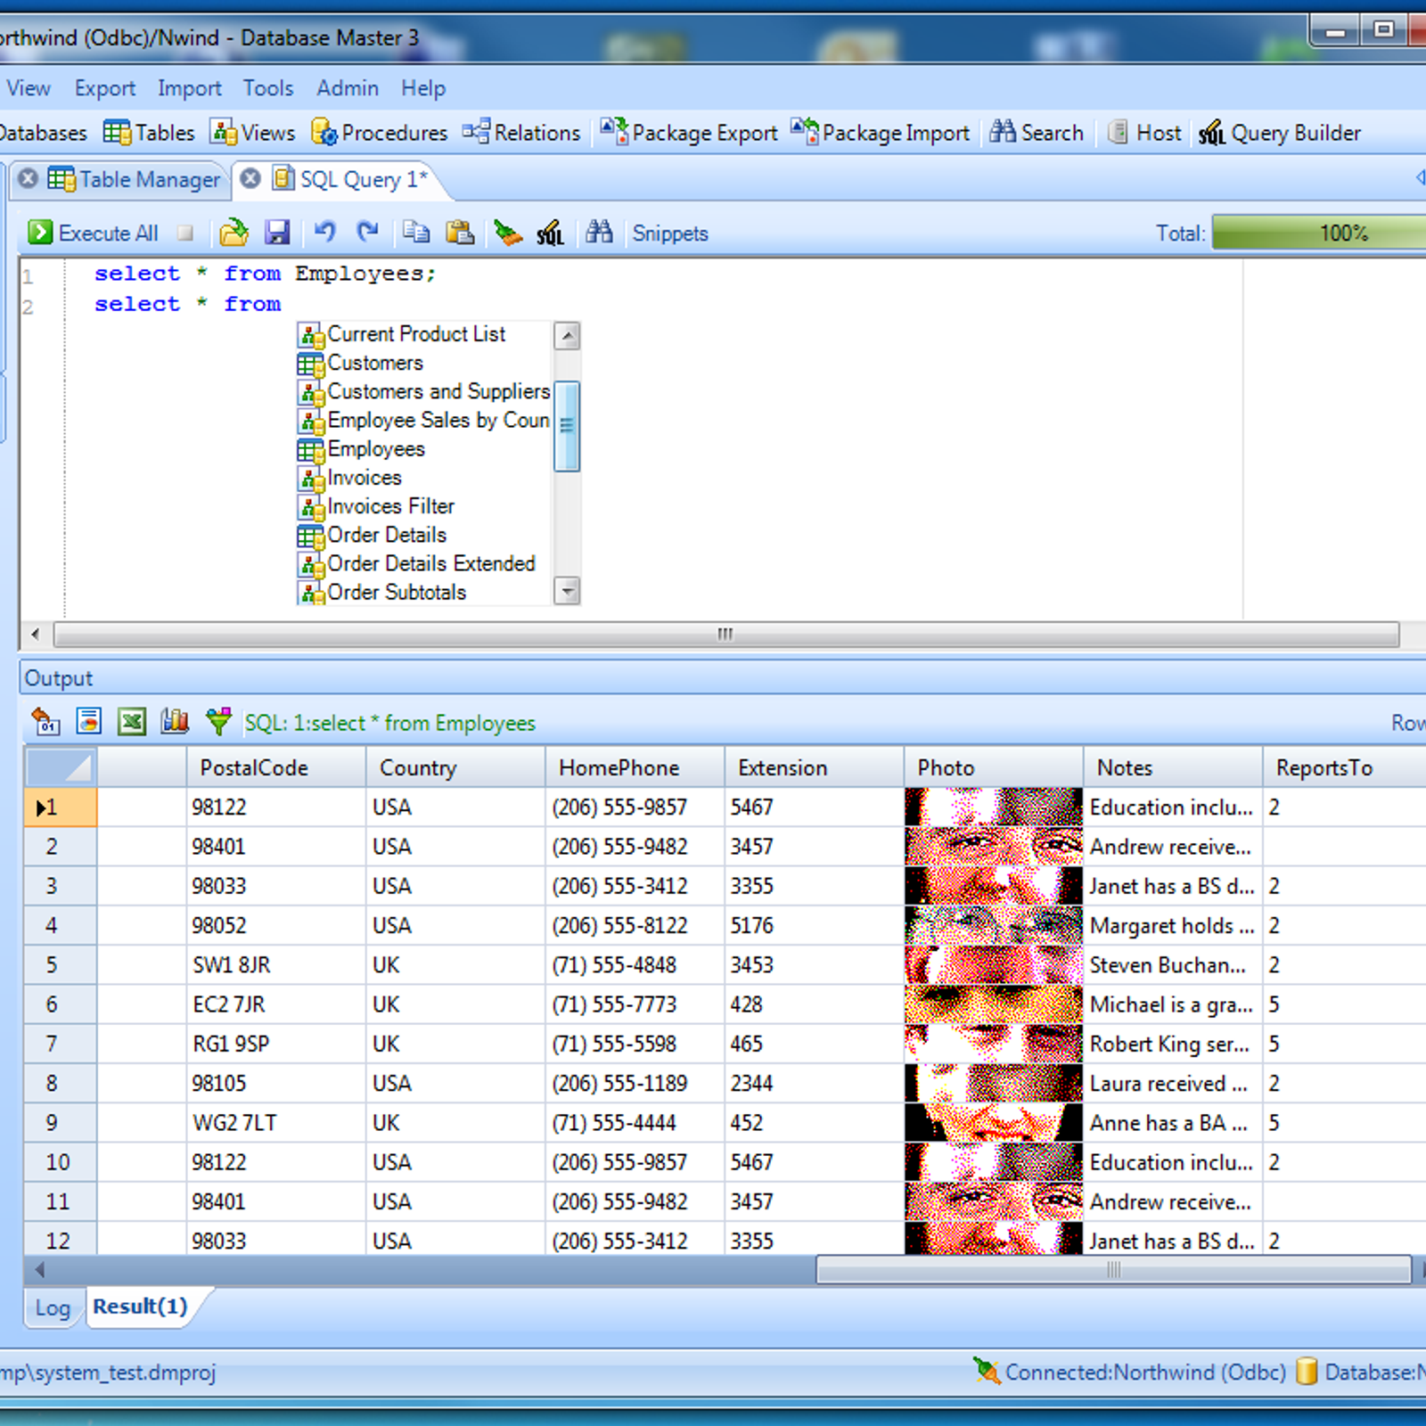Click the binoculars find icon in the query toolbar
This screenshot has width=1426, height=1426.
coord(599,232)
